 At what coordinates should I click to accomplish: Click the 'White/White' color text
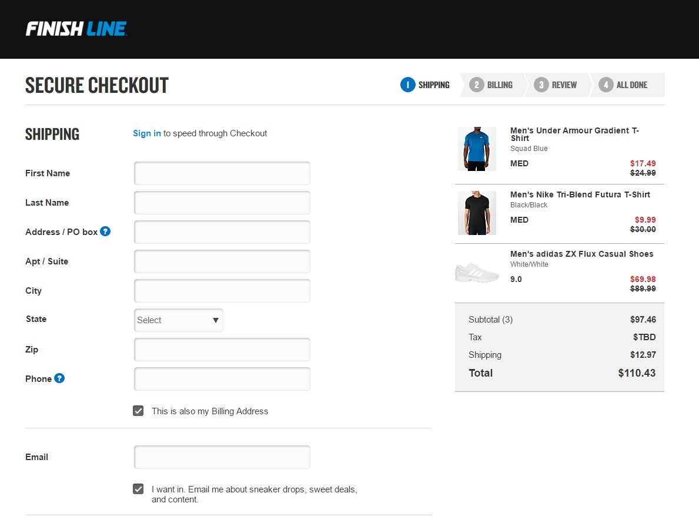pyautogui.click(x=529, y=264)
